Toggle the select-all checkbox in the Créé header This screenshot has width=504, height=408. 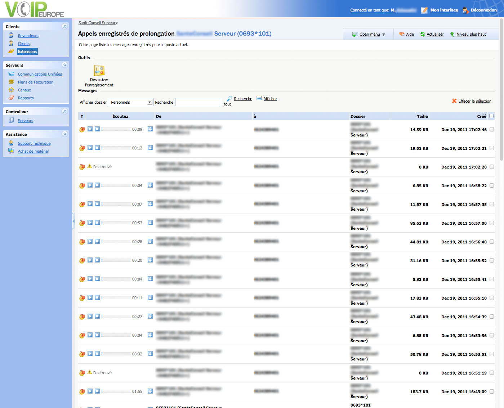(491, 116)
